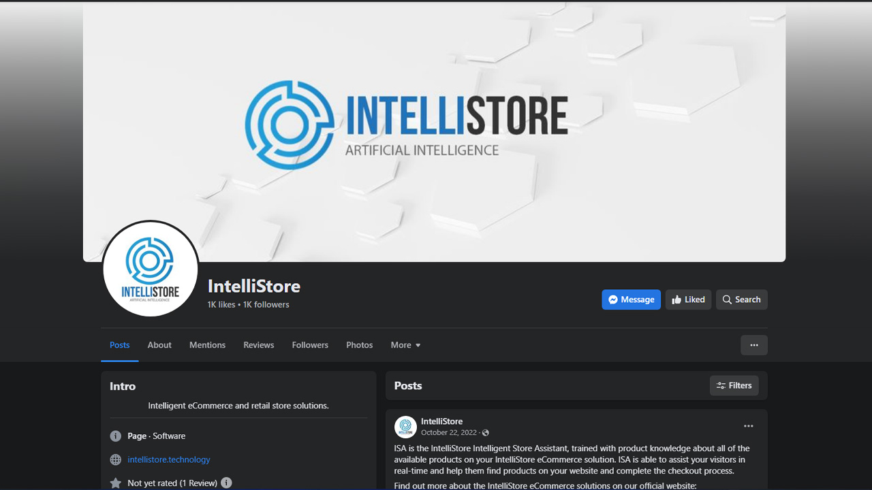Screen dimensions: 872x490
Task: Open the Filters button for Posts
Action: (x=734, y=385)
